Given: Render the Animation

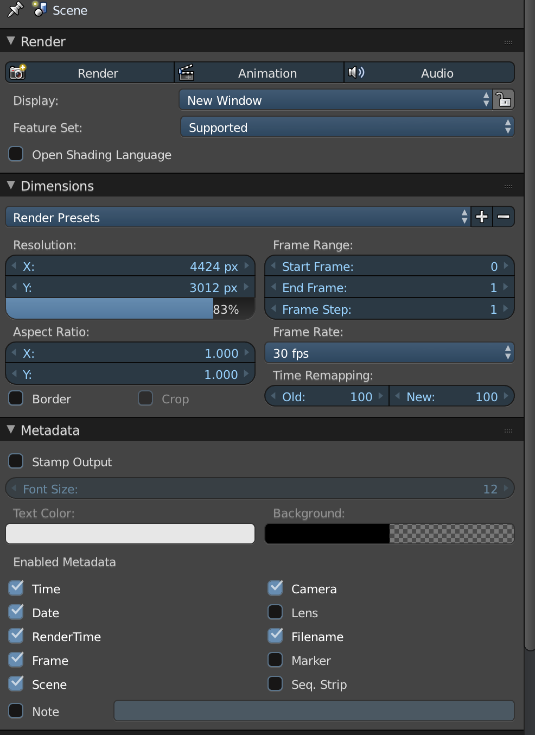Looking at the screenshot, I should click(x=259, y=73).
